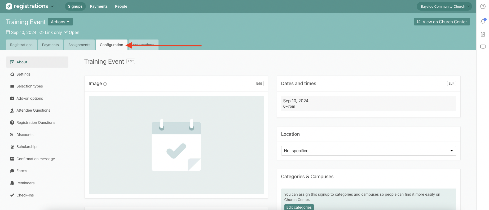Open the chat message icon
Viewport: 489px width, 210px height.
click(483, 47)
